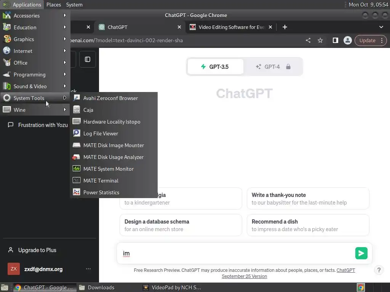Image resolution: width=390 pixels, height=292 pixels.
Task: Open the Education menu category
Action: (35, 27)
